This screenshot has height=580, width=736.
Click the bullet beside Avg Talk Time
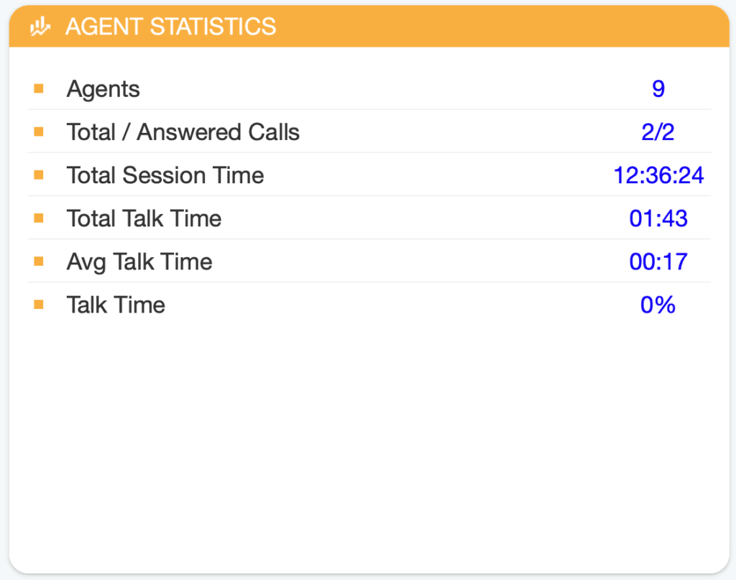39,262
